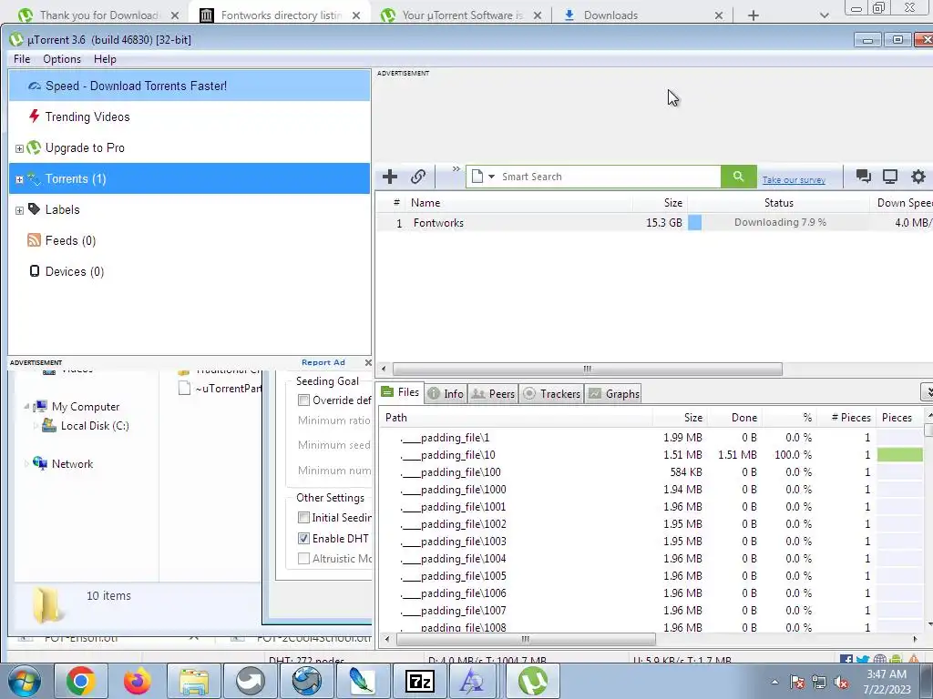Image resolution: width=933 pixels, height=699 pixels.
Task: Select the Fontworks torrent row
Action: (x=654, y=223)
